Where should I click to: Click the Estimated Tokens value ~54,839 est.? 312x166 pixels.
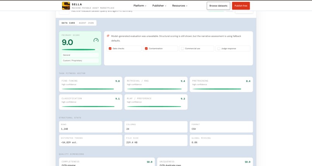[69, 142]
